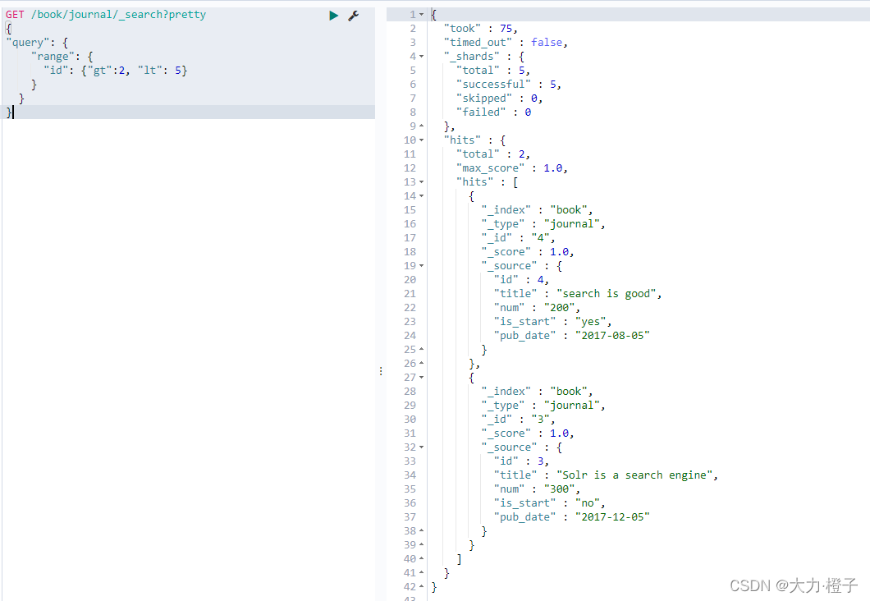Collapse the _shards fold at line 4
The image size is (870, 601).
tap(422, 57)
